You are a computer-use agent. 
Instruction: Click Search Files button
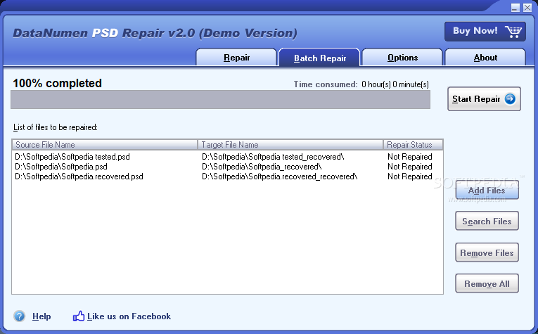487,221
